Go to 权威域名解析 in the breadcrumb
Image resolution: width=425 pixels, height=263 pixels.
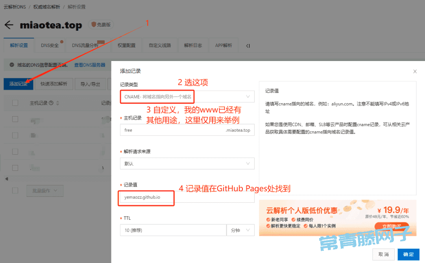click(46, 7)
